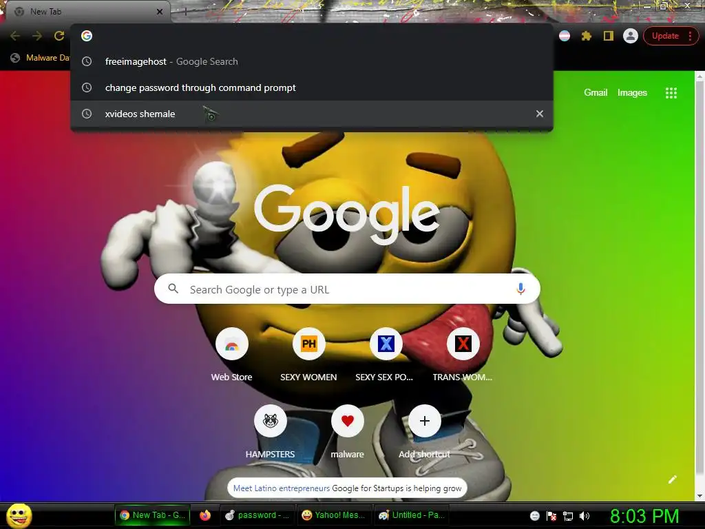The image size is (705, 529).
Task: Click the Google icon in the address bar
Action: 87,36
